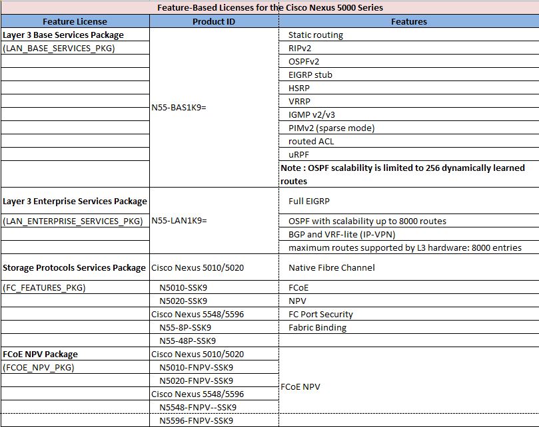
Task: Click the 'Feature License' column header
Action: pyautogui.click(x=75, y=21)
